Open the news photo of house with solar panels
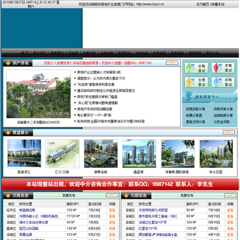This screenshot has height=240, width=240. (39, 94)
